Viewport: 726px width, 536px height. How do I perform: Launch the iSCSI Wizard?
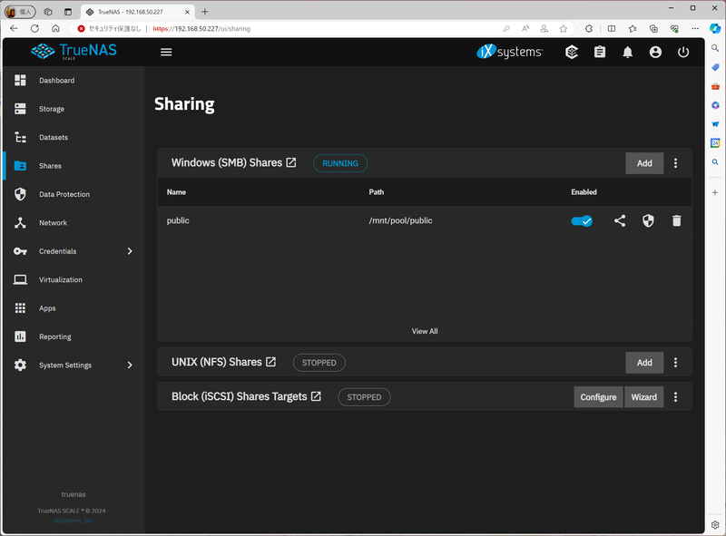click(644, 397)
